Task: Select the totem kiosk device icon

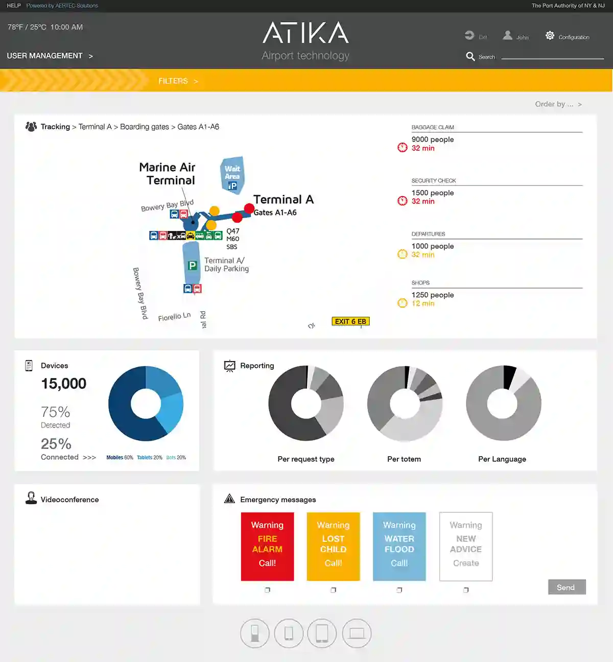Action: point(254,633)
